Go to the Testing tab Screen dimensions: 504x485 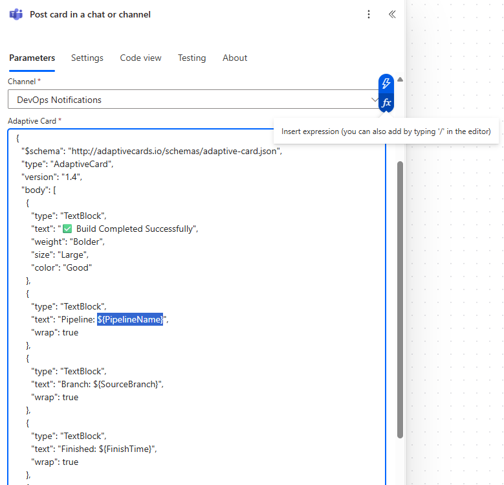click(192, 58)
